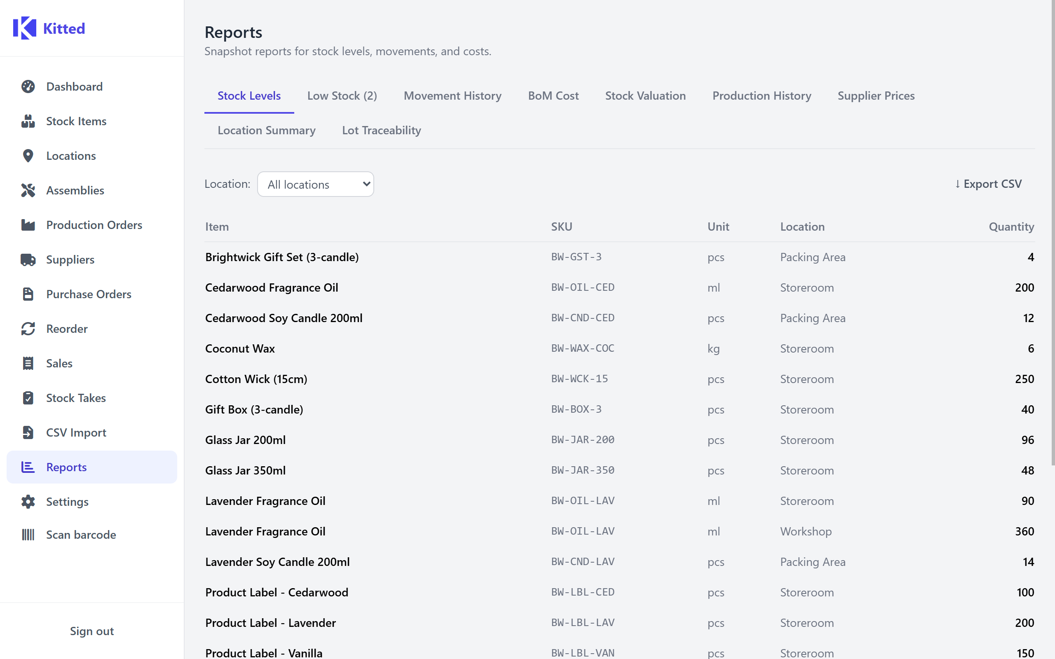Click the Scan barcode icon

[x=28, y=534]
